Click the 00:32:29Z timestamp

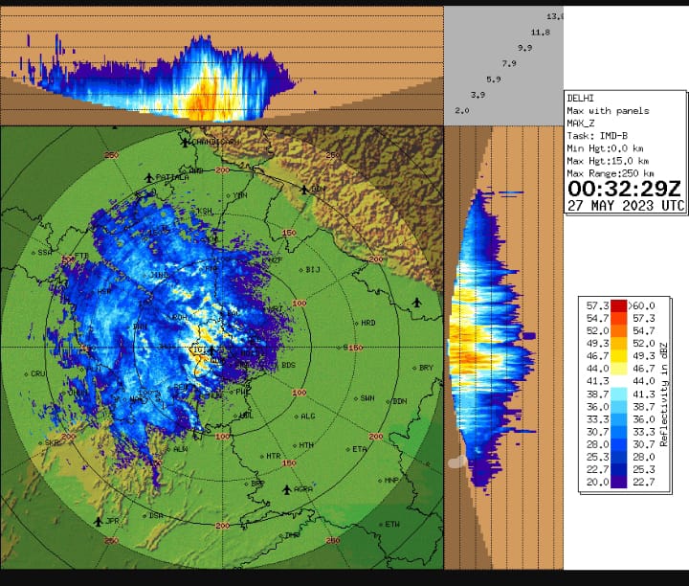[624, 189]
